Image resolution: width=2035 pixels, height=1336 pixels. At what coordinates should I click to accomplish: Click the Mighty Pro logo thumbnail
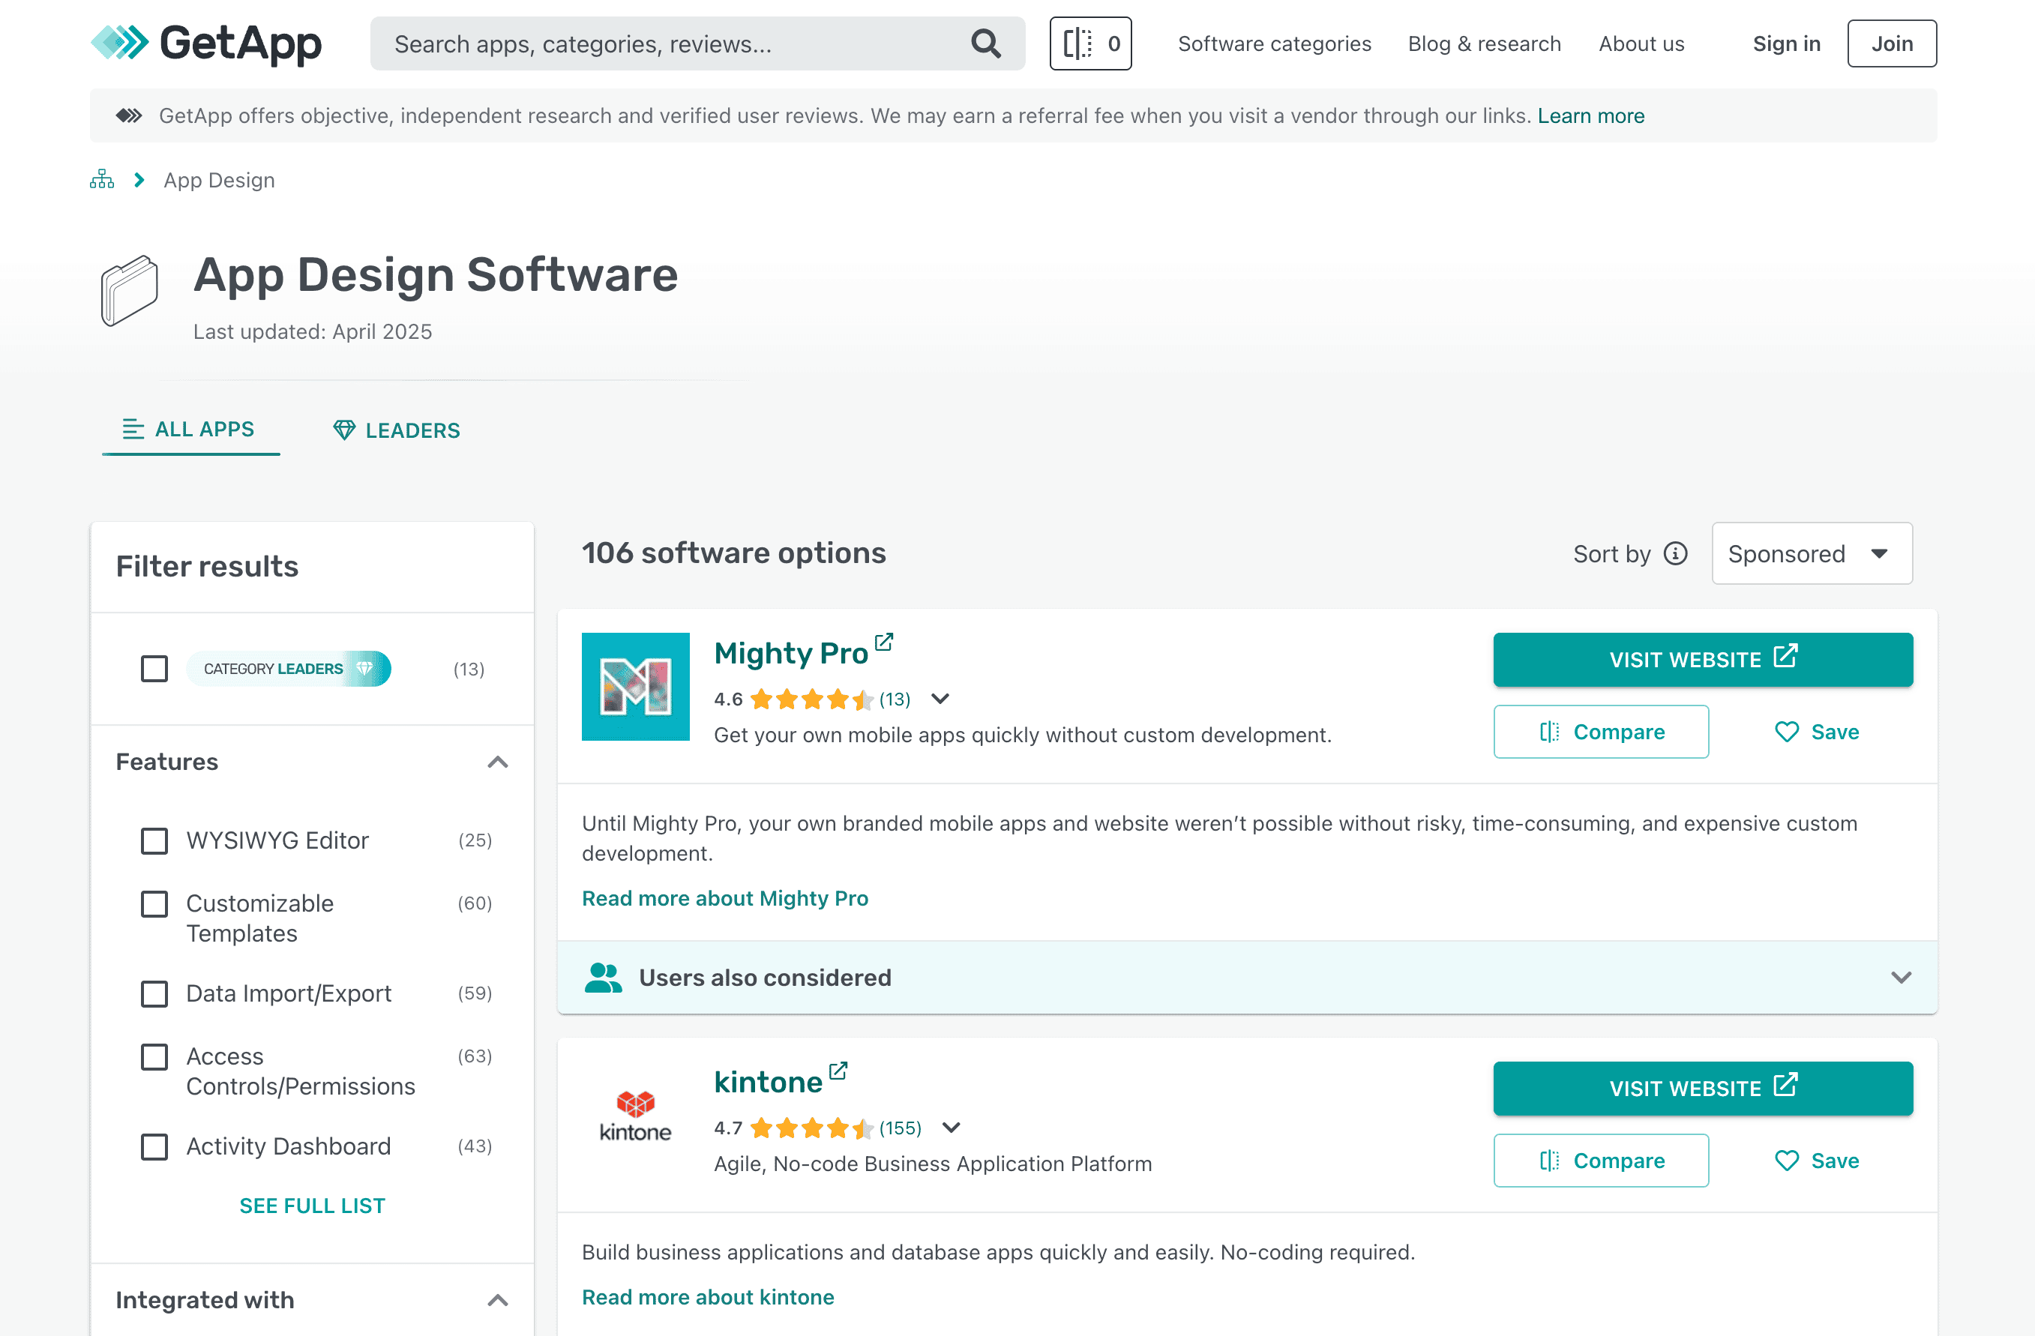pyautogui.click(x=635, y=687)
